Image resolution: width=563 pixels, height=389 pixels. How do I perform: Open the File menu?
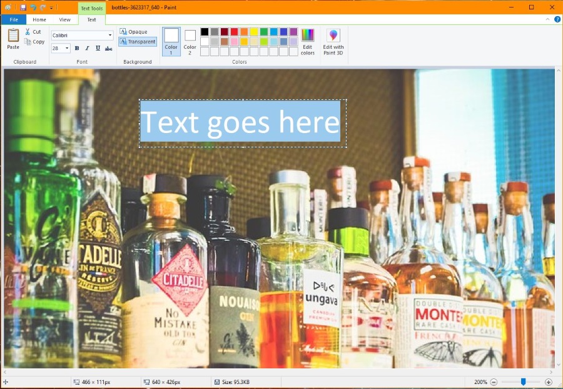pos(14,20)
